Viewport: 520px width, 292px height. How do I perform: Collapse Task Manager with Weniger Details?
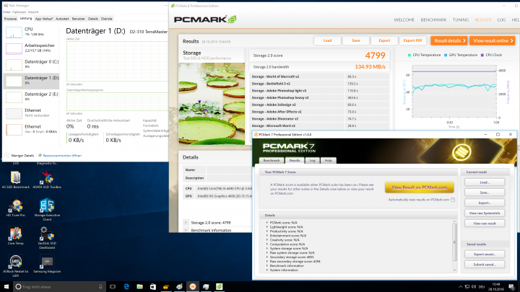(x=19, y=155)
